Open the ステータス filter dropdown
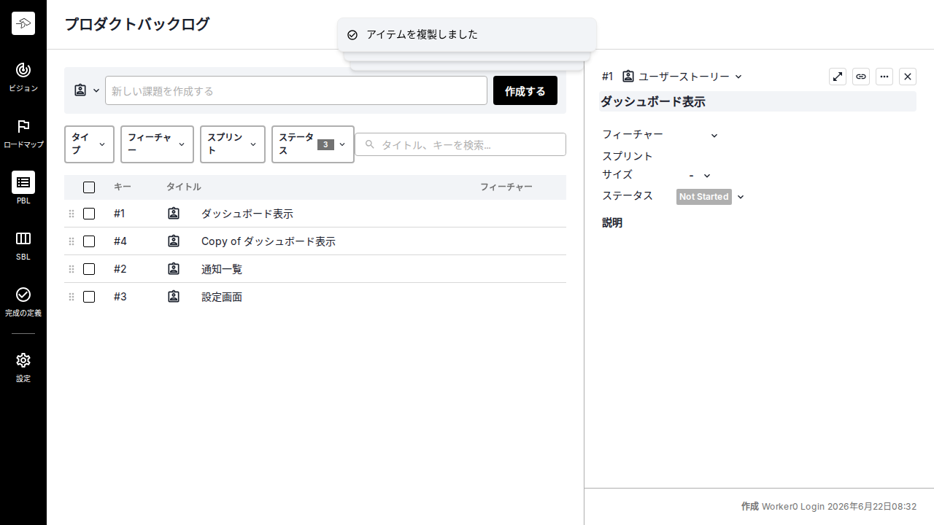 [x=313, y=144]
